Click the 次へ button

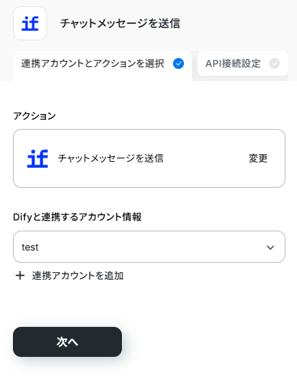(67, 342)
